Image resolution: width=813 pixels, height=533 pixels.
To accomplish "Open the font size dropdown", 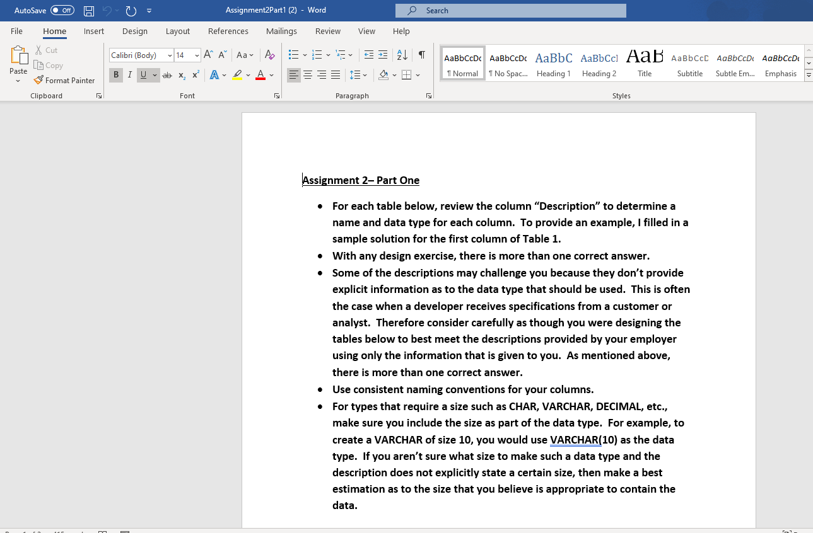I will tap(197, 55).
